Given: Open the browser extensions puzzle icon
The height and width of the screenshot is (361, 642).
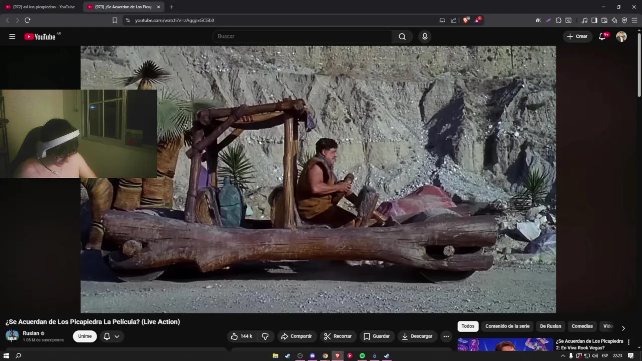Looking at the screenshot, I should [558, 20].
